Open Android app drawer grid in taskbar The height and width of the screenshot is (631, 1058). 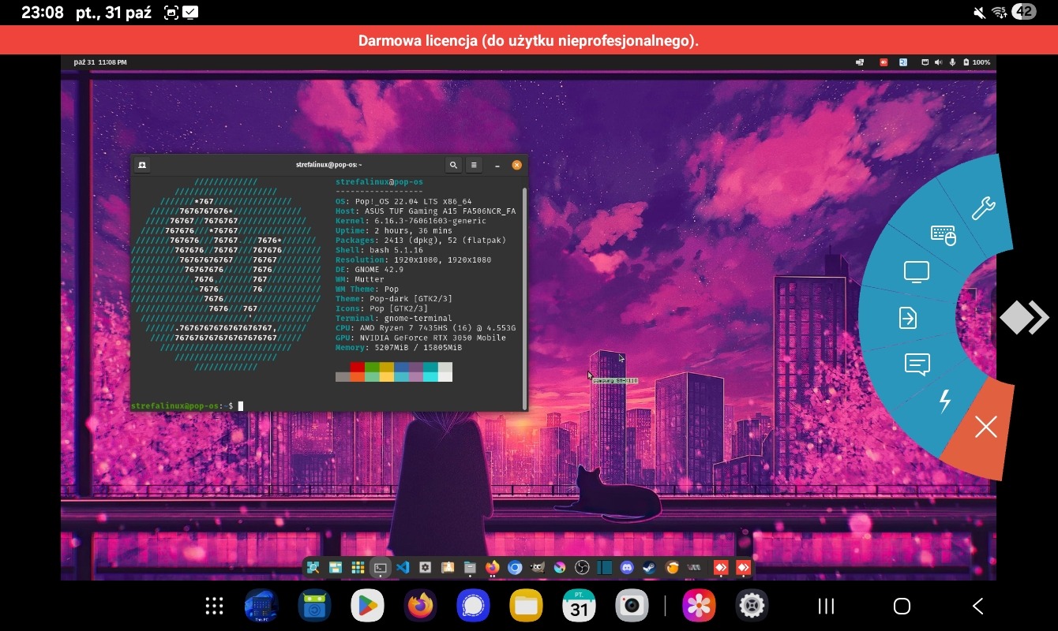pyautogui.click(x=213, y=606)
